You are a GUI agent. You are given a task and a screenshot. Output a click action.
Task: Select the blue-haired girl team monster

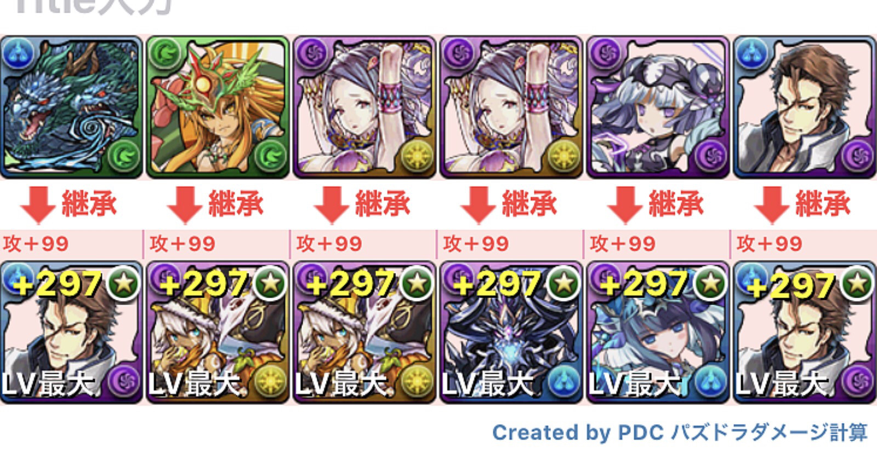[x=658, y=333]
